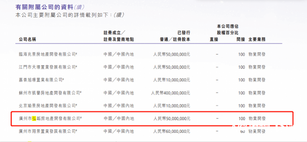This screenshot has width=307, height=142.
Task: Click '人民幣50,000,000元' in the 廣州市弘韜 row
Action: click(x=172, y=118)
